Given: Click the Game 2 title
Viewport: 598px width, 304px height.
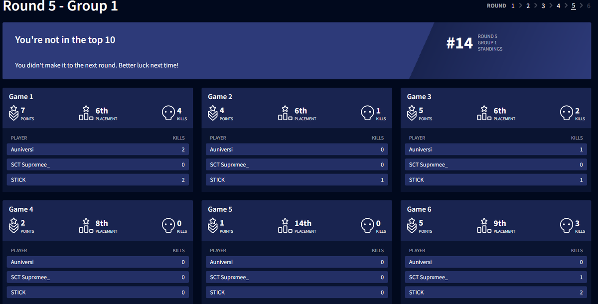Looking at the screenshot, I should 220,97.
